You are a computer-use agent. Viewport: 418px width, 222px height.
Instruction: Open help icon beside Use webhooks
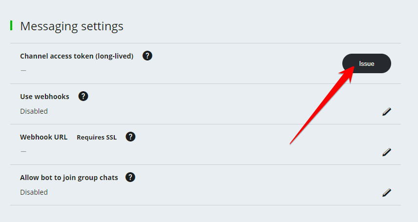(x=84, y=96)
